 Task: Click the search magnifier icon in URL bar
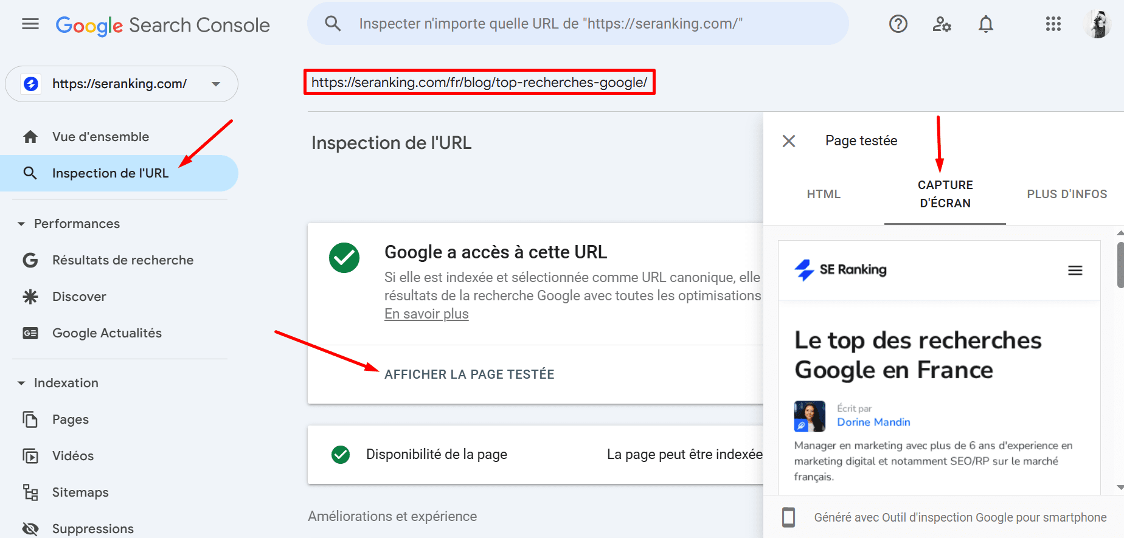(333, 24)
